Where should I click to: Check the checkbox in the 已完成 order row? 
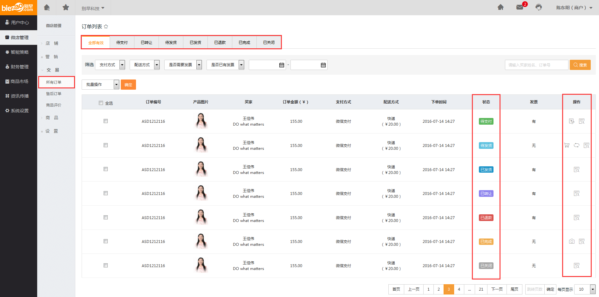[x=106, y=241]
